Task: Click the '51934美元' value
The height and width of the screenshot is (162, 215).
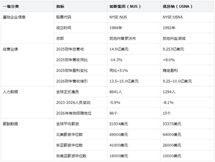Action: click(119, 124)
